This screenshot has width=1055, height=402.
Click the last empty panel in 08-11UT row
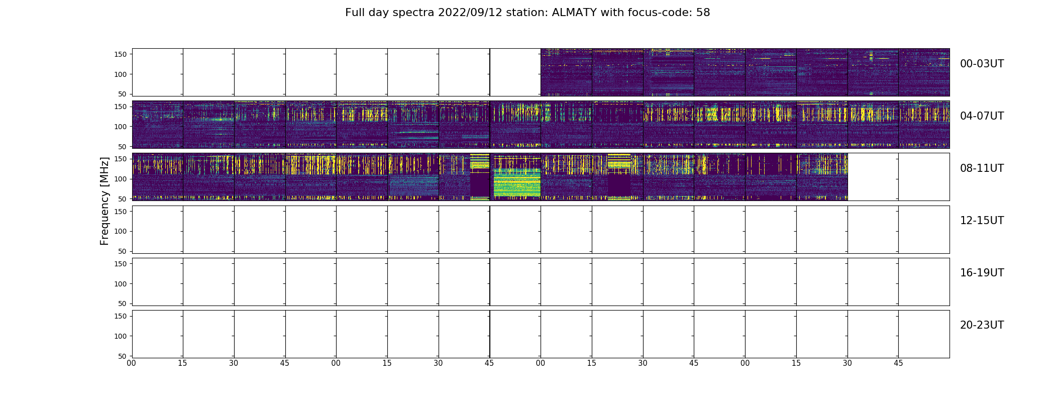[924, 177]
